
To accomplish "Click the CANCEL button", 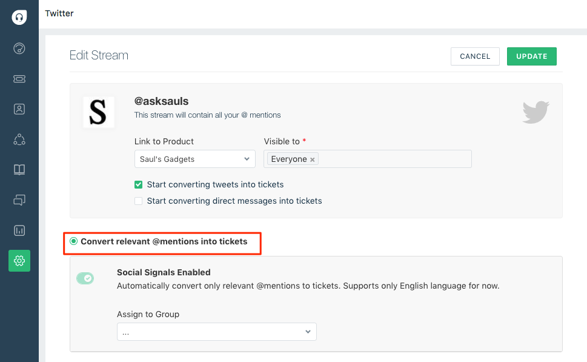I will click(x=475, y=56).
